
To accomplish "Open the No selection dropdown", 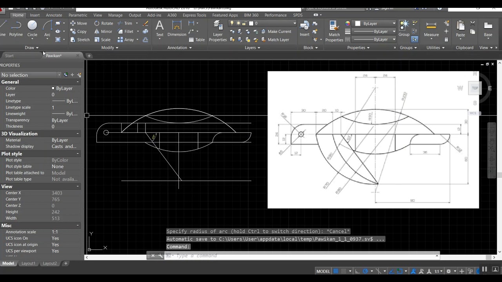I will coord(31,75).
